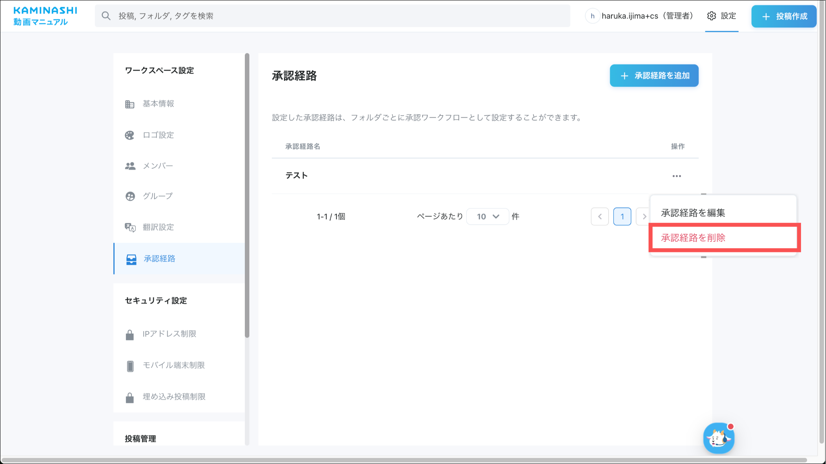Click the sidebar vertical scrollbar
826x464 pixels.
click(247, 196)
